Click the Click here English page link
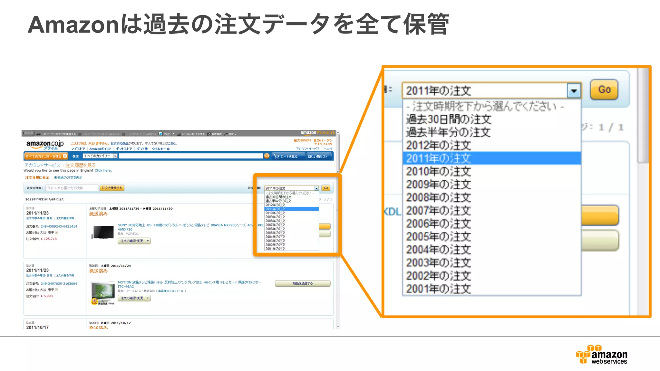 pyautogui.click(x=103, y=170)
